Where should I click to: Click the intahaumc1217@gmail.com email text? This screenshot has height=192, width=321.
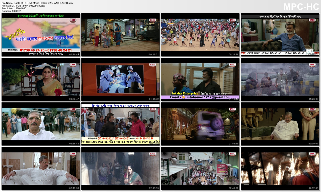click(208, 97)
